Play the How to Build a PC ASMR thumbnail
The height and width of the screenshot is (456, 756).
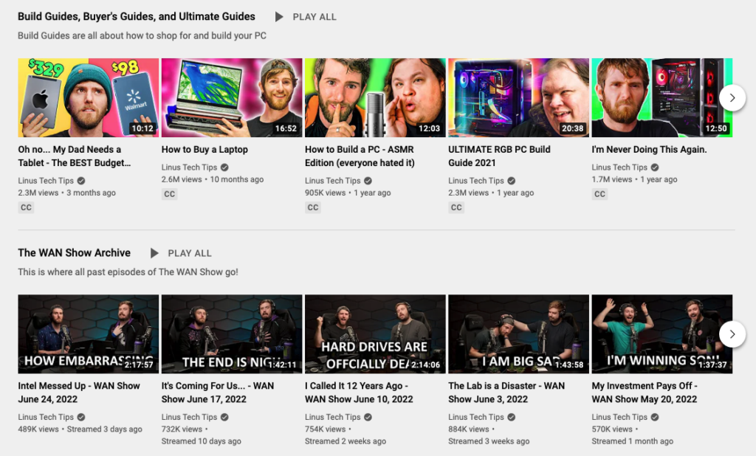[374, 97]
